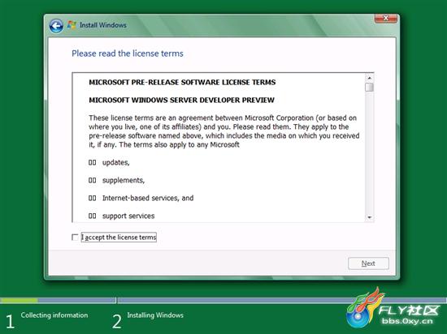Click the 'Please read the license terms' heading

[128, 54]
